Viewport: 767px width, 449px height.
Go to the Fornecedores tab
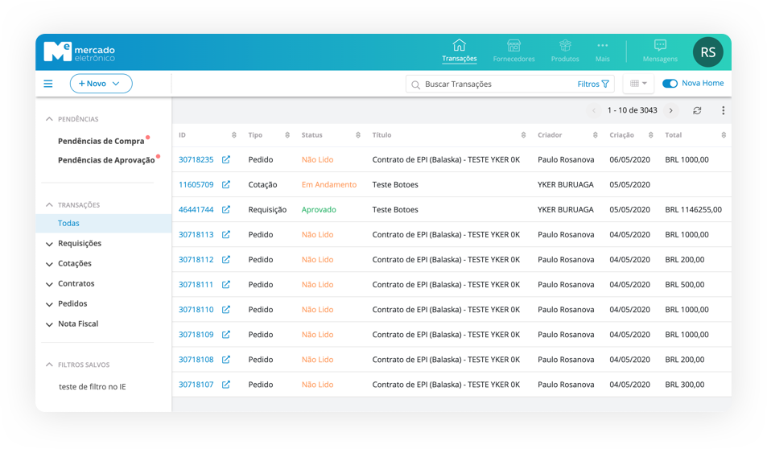click(513, 51)
